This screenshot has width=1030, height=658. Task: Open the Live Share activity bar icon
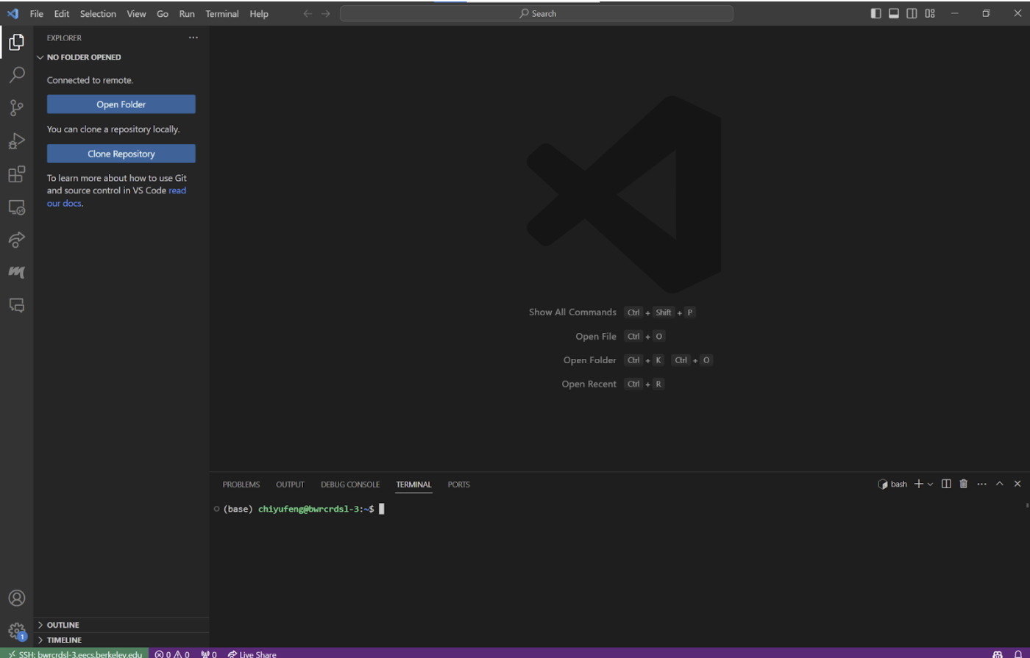[16, 240]
